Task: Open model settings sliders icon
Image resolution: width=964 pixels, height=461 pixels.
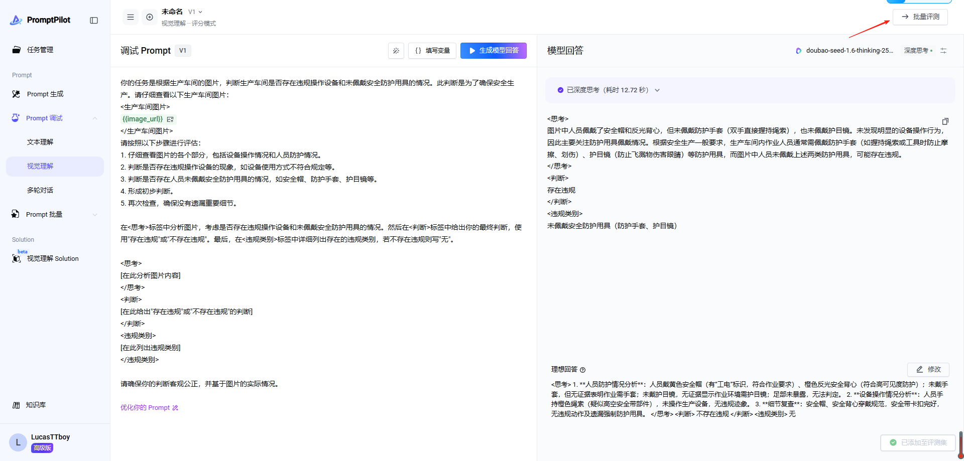Action: point(943,51)
